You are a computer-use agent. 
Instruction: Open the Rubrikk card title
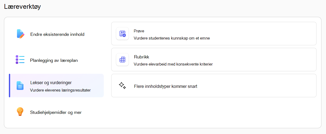pyautogui.click(x=141, y=57)
